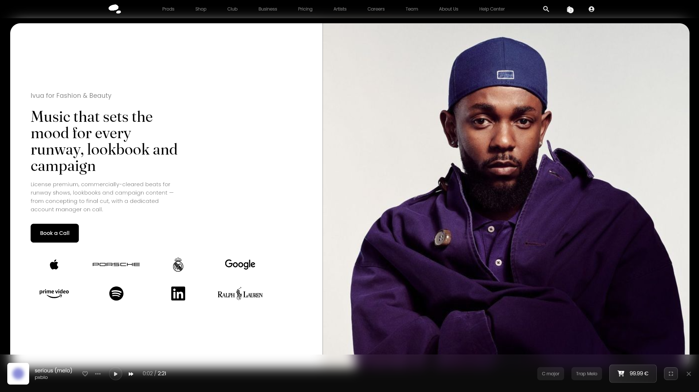The image size is (699, 392).
Task: Click the 0:02 / 2:21 time display
Action: point(155,374)
